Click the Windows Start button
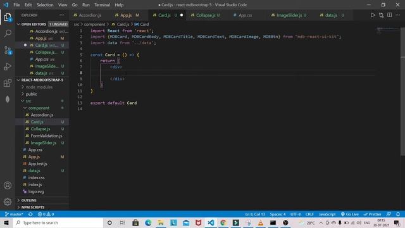 [x=6, y=223]
